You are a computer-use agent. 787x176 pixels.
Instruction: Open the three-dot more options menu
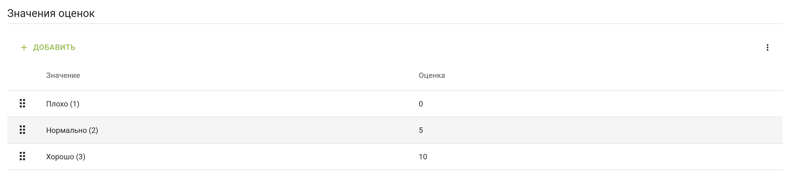coord(767,48)
